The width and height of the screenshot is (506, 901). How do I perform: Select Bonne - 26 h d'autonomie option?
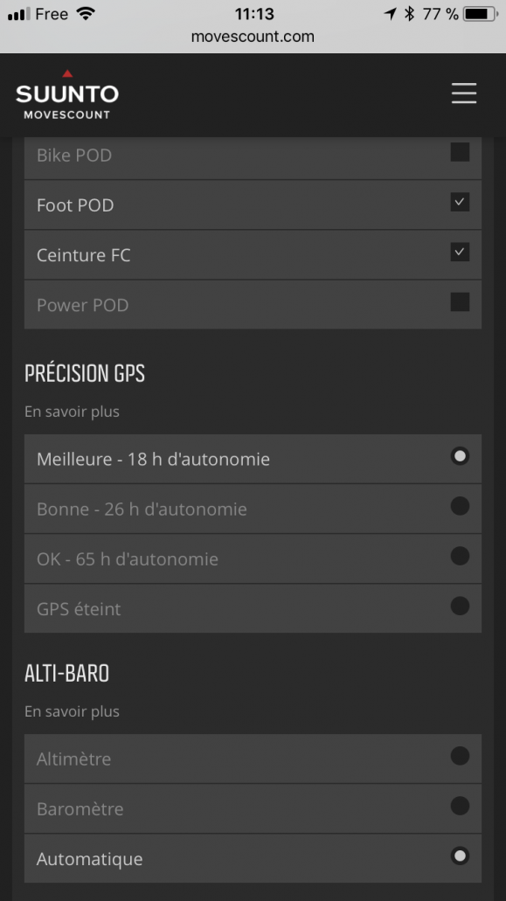[x=253, y=509]
